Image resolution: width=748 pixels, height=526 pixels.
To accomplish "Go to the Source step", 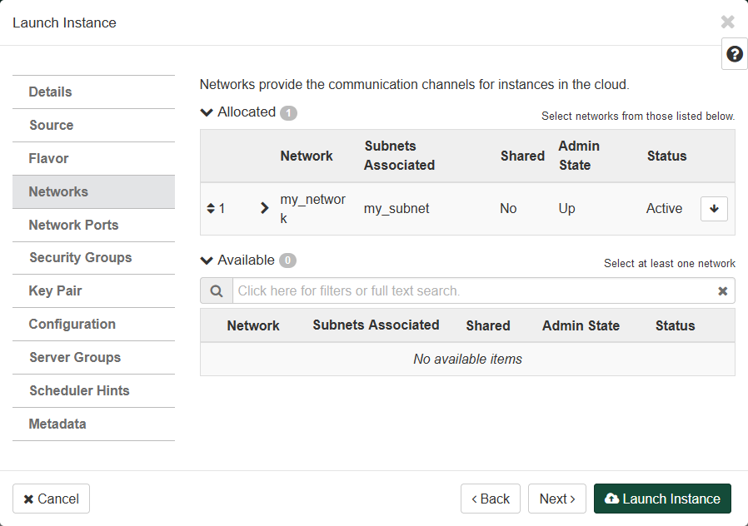I will tap(52, 126).
